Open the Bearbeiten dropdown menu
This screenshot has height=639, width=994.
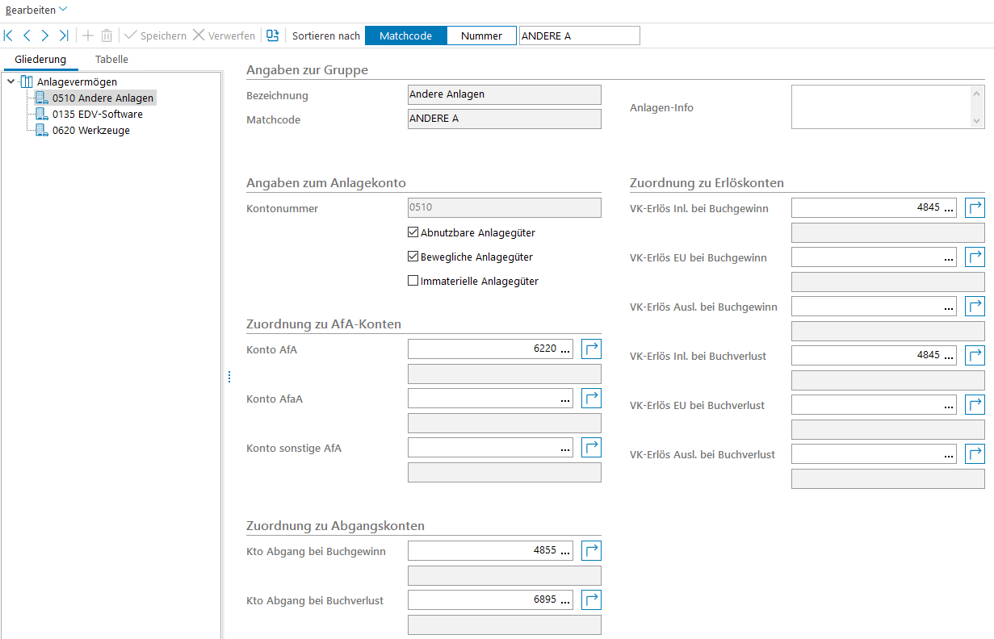pos(36,9)
